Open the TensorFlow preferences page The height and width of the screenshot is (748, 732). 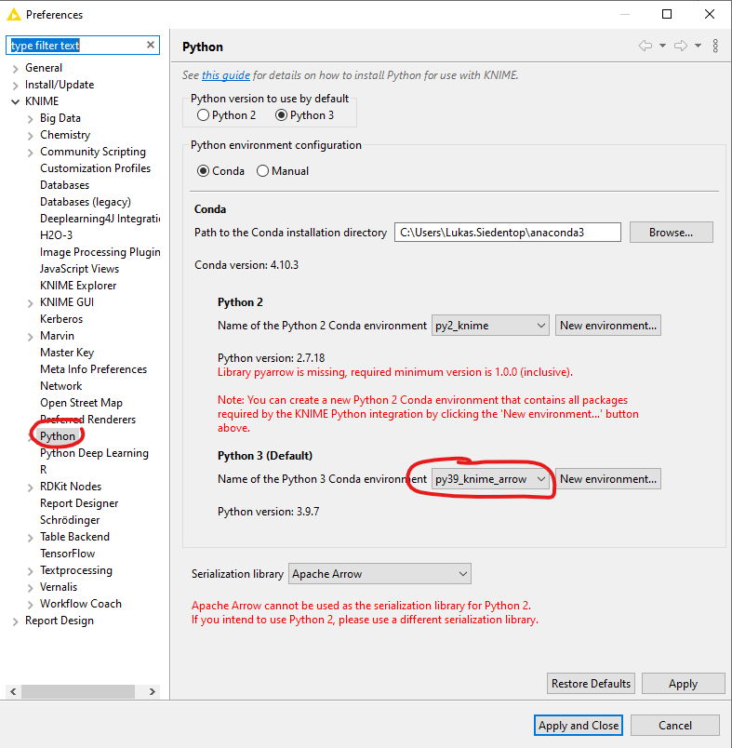(67, 553)
